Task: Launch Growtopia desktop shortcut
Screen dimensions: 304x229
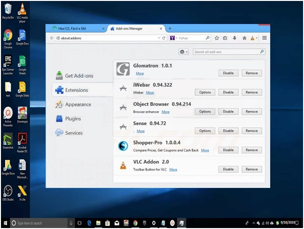Action: pos(22,115)
